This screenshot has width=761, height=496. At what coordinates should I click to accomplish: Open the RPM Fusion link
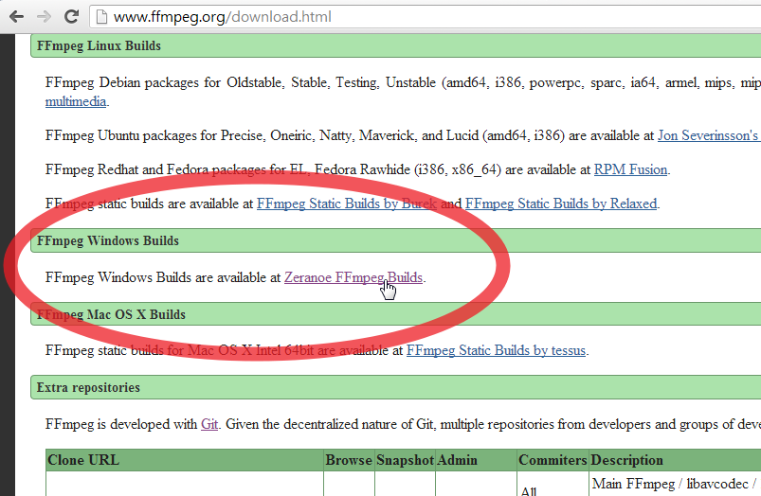(630, 169)
